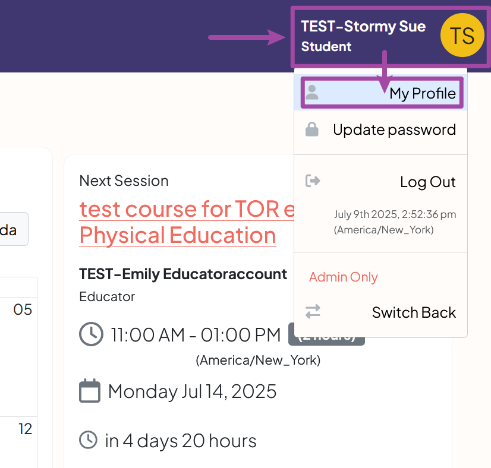Click the log out arrow icon
Image resolution: width=491 pixels, height=468 pixels.
[x=313, y=181]
